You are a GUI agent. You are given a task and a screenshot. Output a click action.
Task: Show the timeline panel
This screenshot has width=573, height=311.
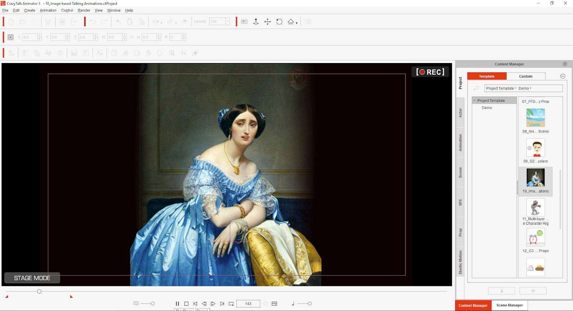(275, 303)
